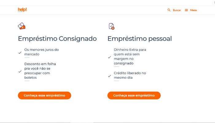The height and width of the screenshot is (123, 215).
Task: Click the Desconto em folha benefit text
Action: 40,71
